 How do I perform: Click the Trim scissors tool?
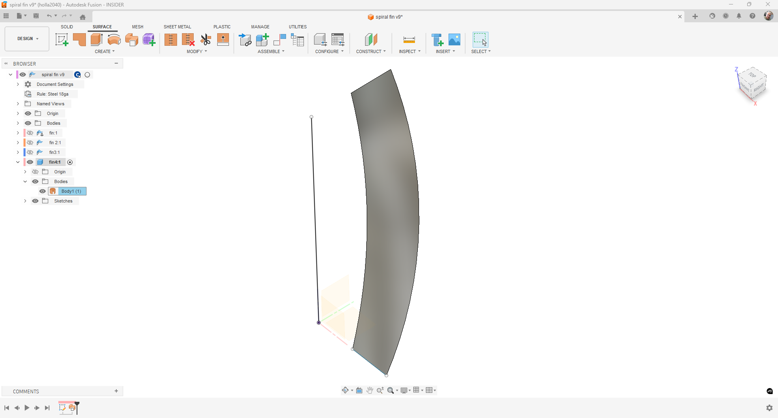click(206, 40)
